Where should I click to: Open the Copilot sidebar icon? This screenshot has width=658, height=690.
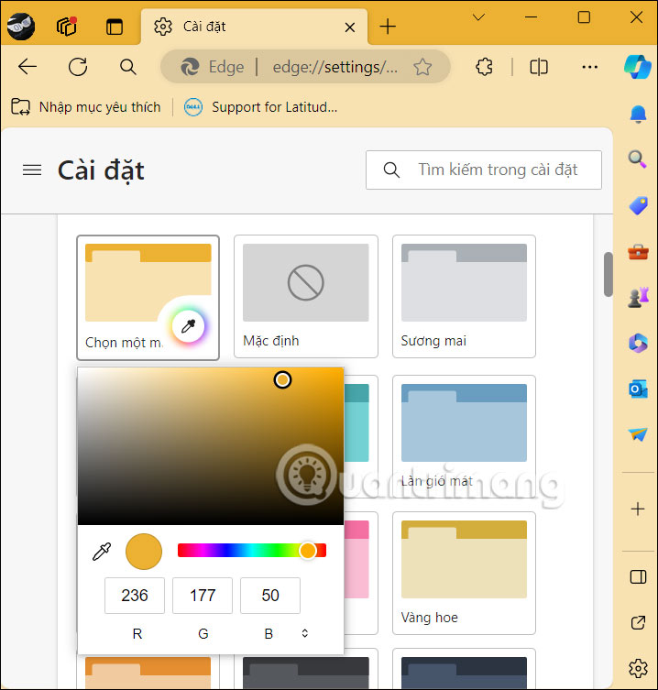[x=638, y=67]
